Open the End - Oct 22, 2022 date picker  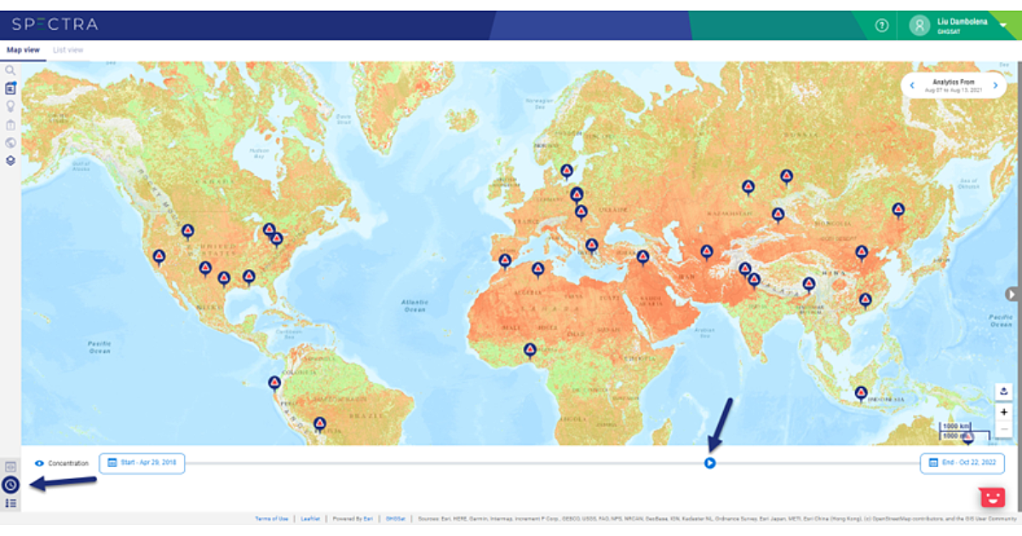(x=962, y=463)
